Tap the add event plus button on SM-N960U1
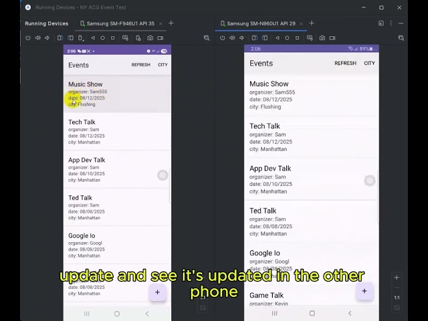428x321 pixels. coord(364,291)
